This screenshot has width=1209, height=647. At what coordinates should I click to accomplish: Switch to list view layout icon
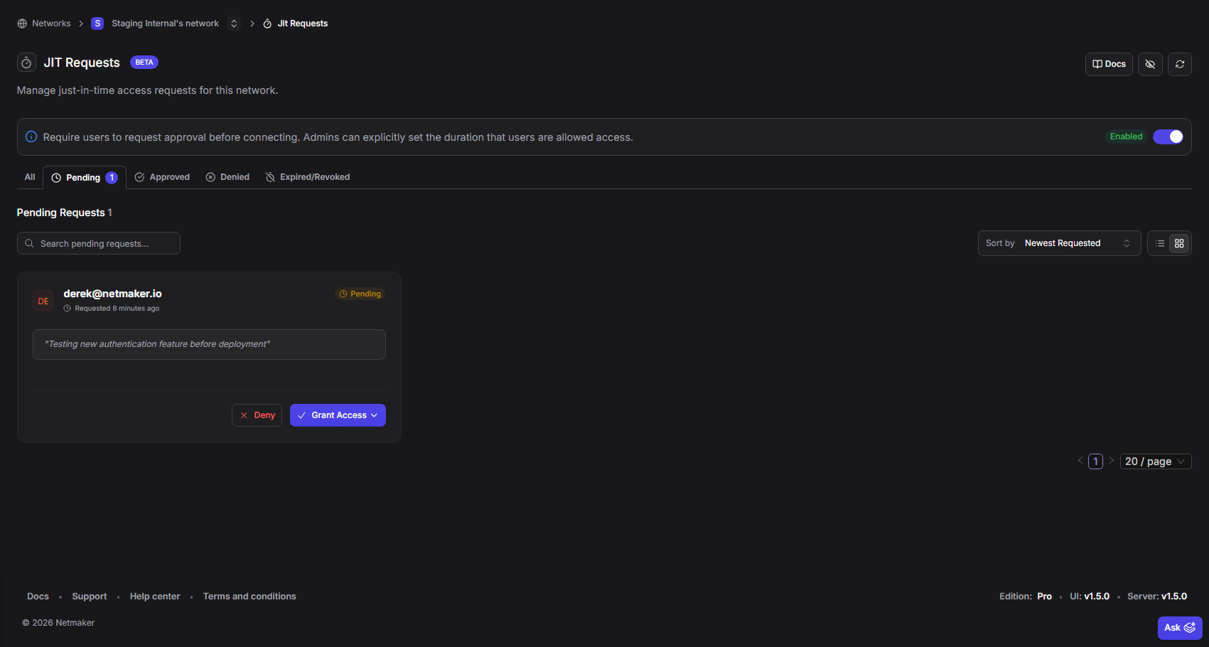1159,243
